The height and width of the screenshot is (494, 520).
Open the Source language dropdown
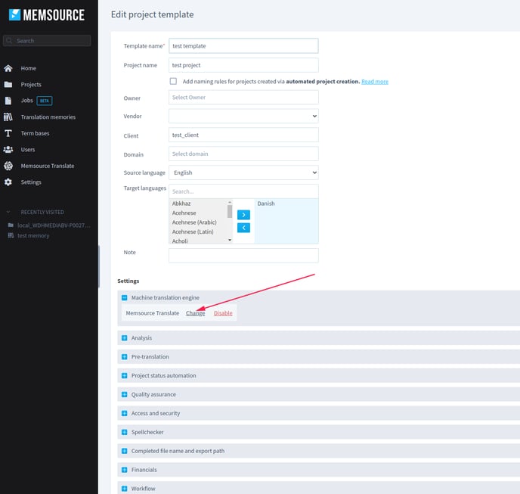pos(243,172)
